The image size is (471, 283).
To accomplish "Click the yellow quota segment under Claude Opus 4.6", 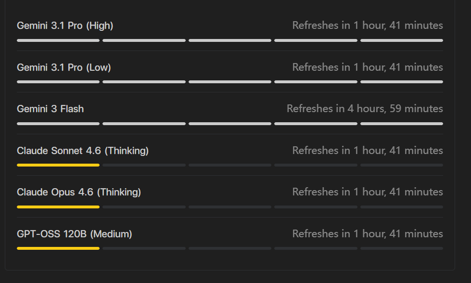I will tap(58, 206).
